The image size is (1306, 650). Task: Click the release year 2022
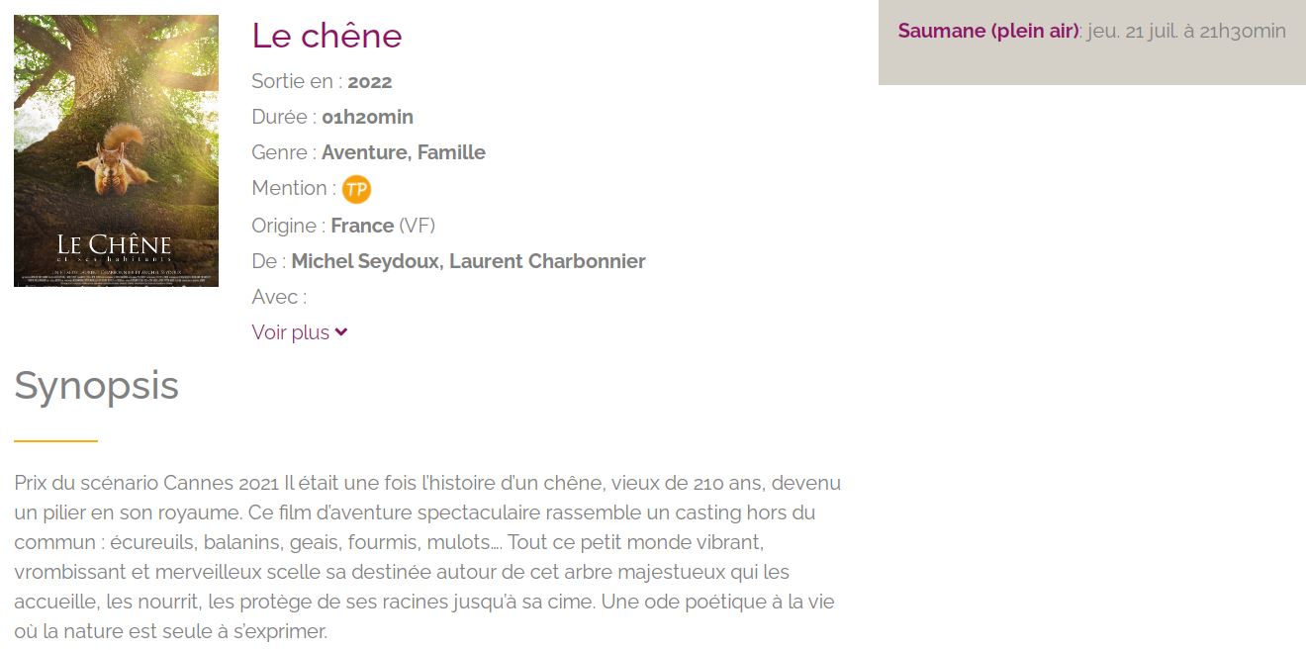[370, 81]
